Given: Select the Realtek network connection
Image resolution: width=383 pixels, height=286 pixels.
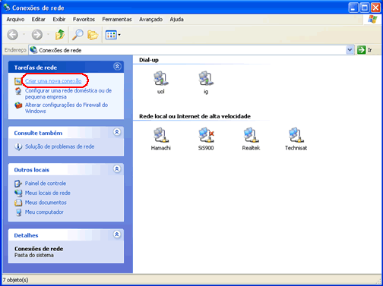Looking at the screenshot, I should [x=251, y=139].
